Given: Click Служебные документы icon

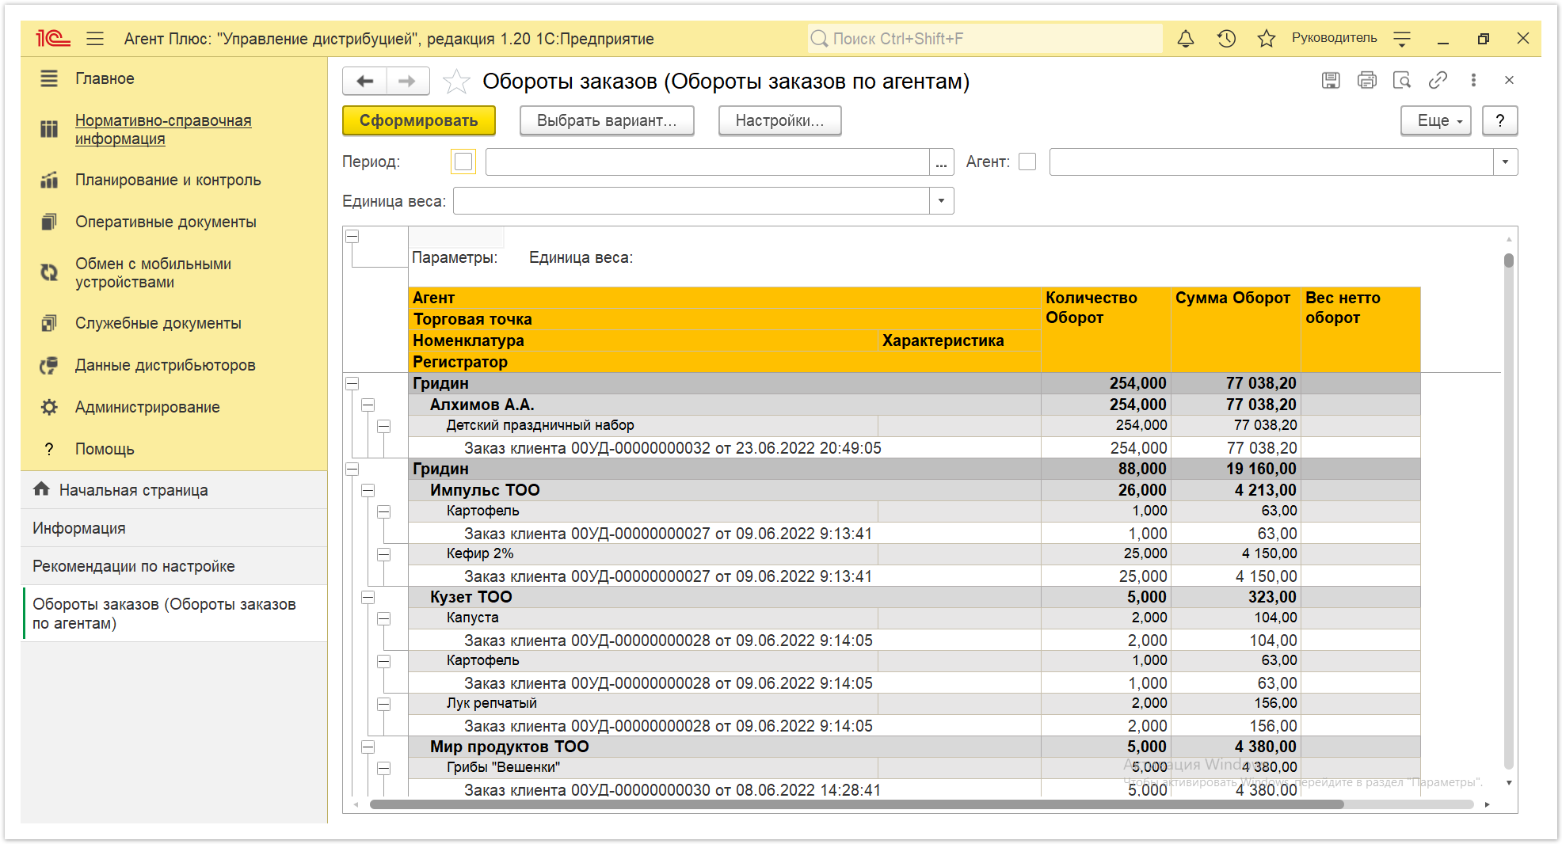Looking at the screenshot, I should [49, 323].
